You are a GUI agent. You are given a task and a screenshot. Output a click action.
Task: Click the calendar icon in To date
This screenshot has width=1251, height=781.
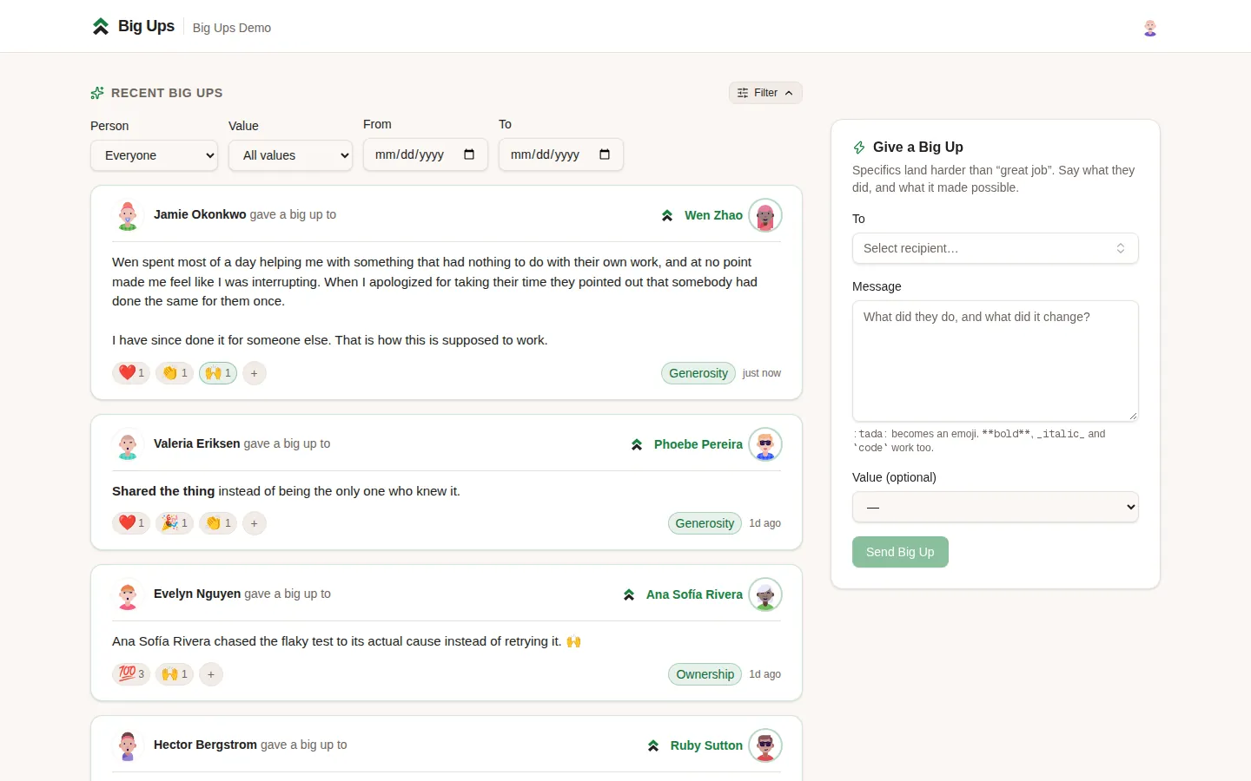605,154
